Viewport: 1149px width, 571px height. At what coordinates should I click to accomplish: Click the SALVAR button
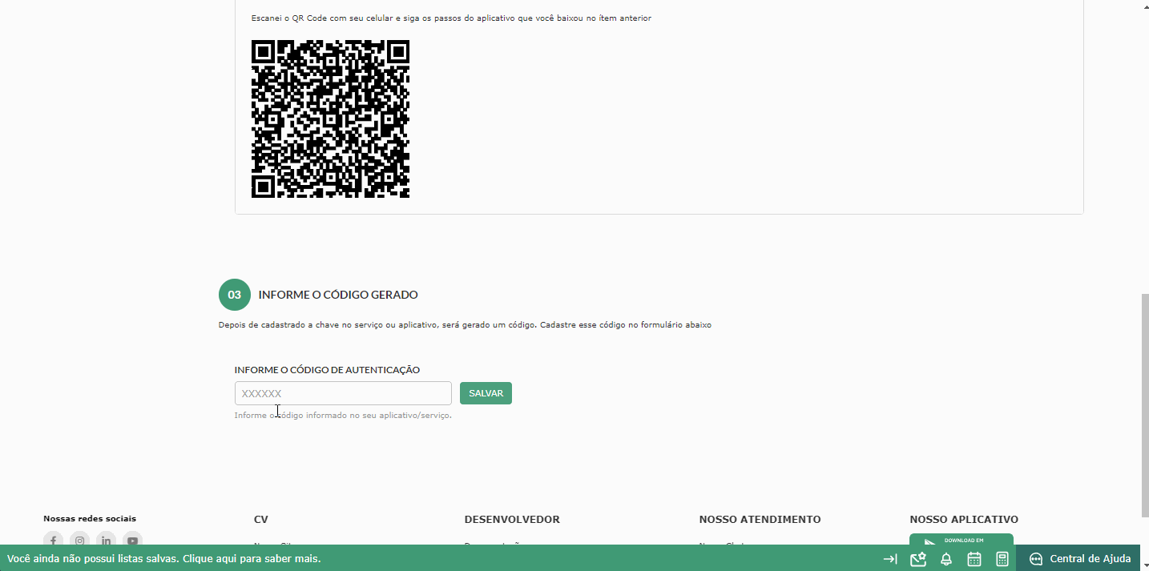pyautogui.click(x=486, y=393)
